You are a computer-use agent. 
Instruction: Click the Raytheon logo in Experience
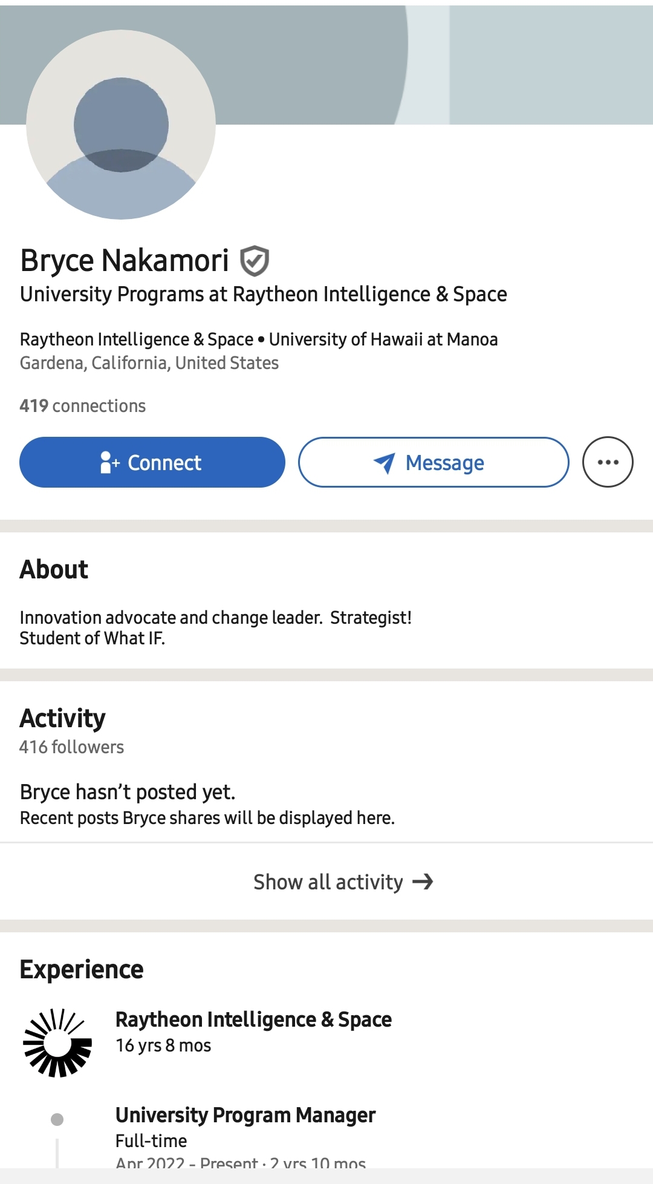57,1042
